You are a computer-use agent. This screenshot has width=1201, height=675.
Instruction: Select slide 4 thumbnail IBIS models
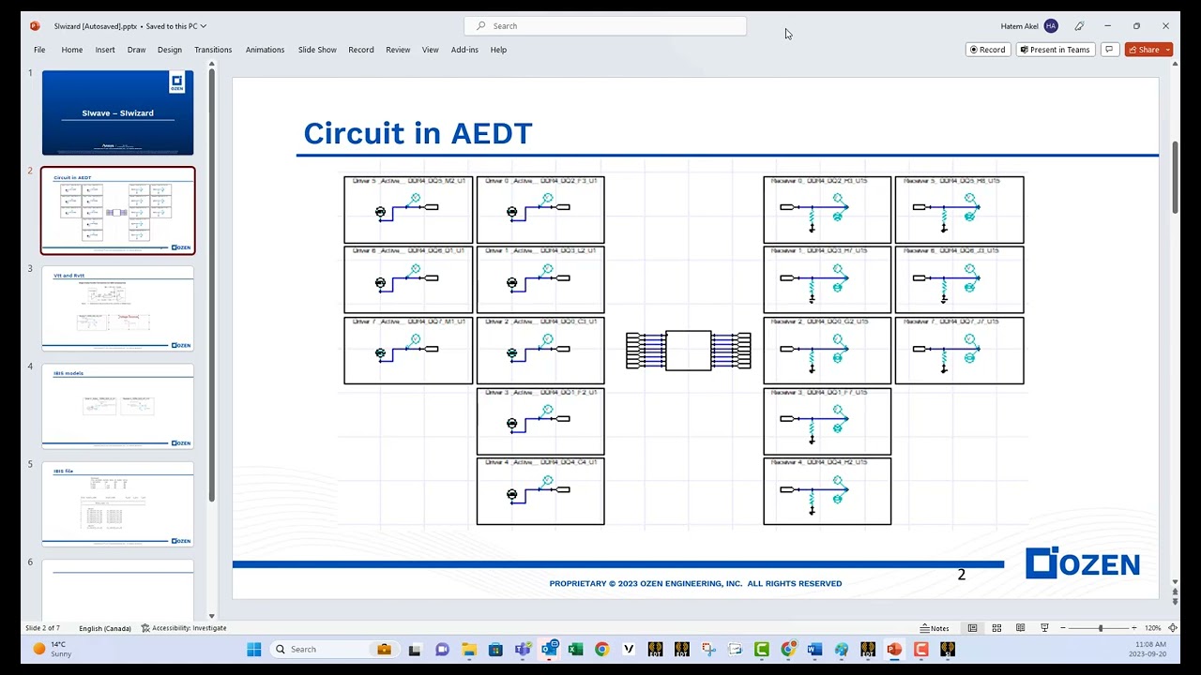coord(118,407)
